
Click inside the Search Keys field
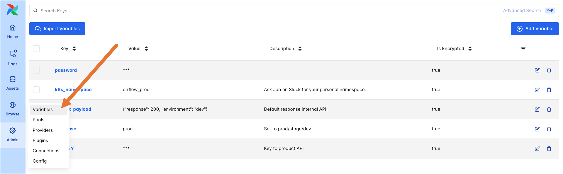[x=117, y=11]
